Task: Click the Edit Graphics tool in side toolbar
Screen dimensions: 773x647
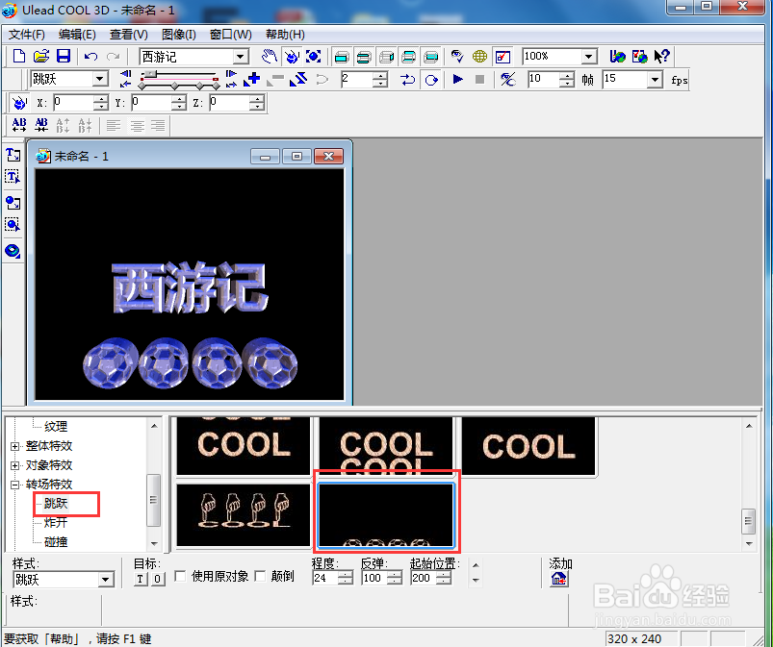Action: click(13, 225)
